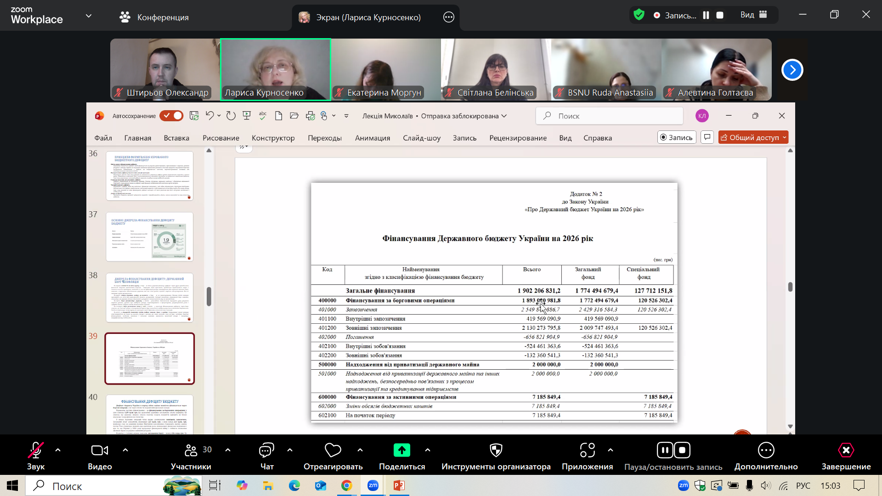The height and width of the screenshot is (496, 882).
Task: Expand the Zoom Workplace dropdown chevron
Action: click(89, 16)
